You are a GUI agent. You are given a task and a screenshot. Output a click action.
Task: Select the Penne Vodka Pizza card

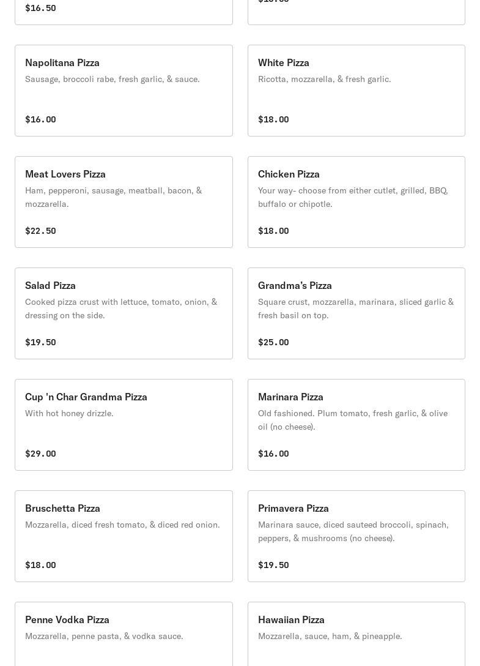coord(124,634)
